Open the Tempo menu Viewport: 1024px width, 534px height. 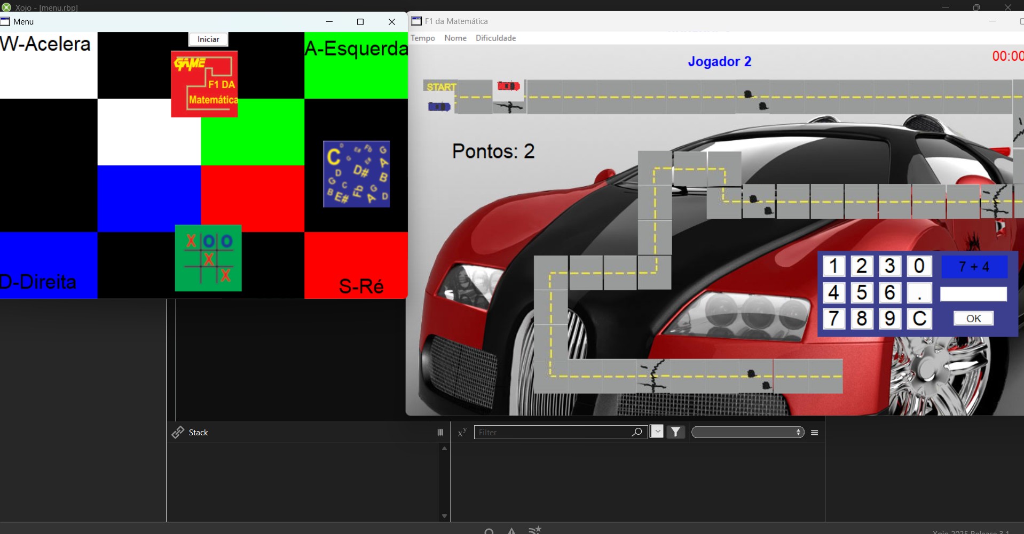(x=422, y=38)
